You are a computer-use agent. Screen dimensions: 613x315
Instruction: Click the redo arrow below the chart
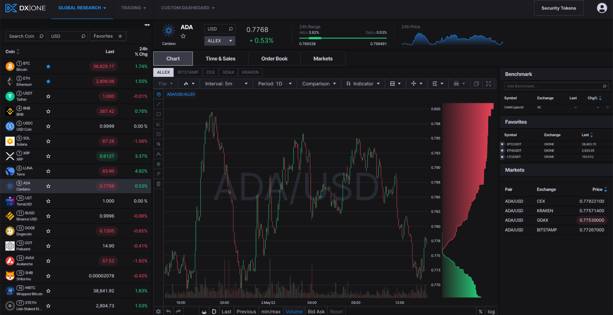click(x=178, y=311)
